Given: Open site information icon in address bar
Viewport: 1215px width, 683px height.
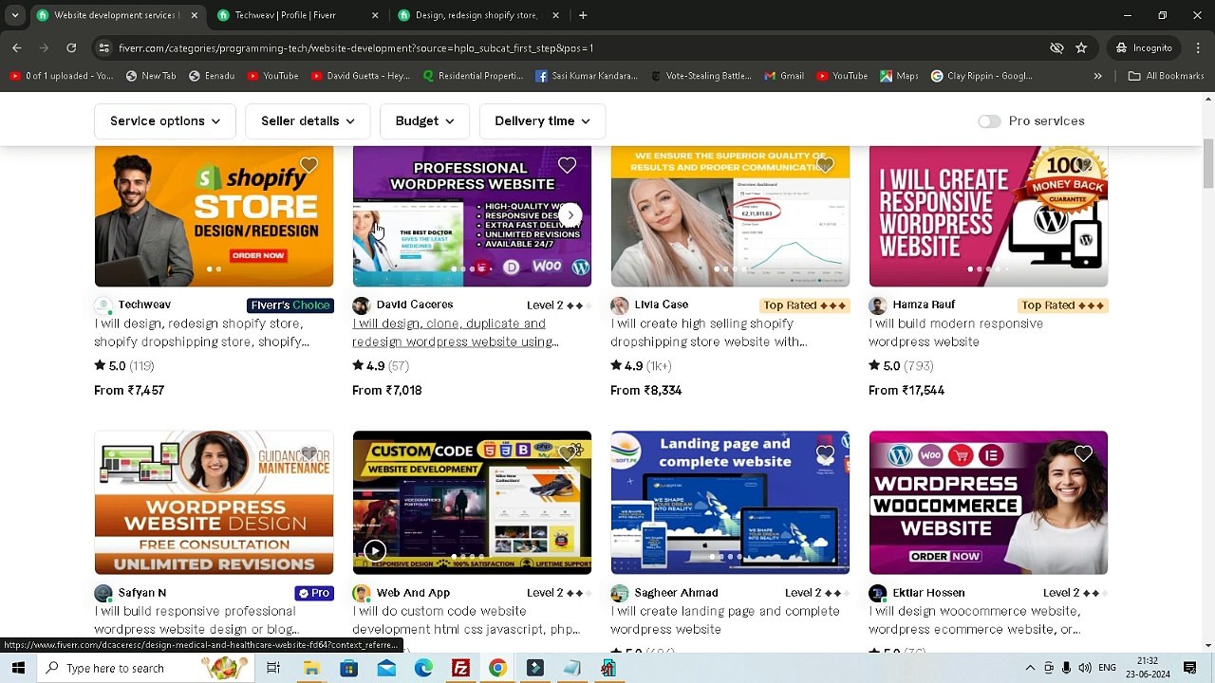Looking at the screenshot, I should pyautogui.click(x=104, y=47).
